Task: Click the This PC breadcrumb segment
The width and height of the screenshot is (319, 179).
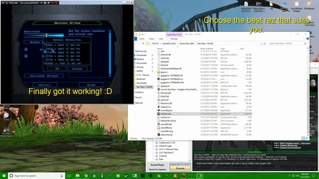Action: point(155,44)
